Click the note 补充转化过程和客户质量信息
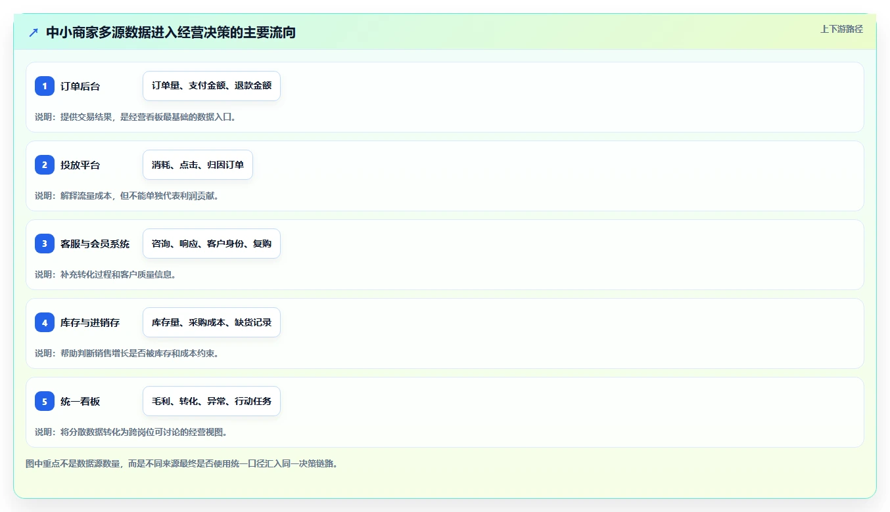890x512 pixels. click(x=105, y=274)
